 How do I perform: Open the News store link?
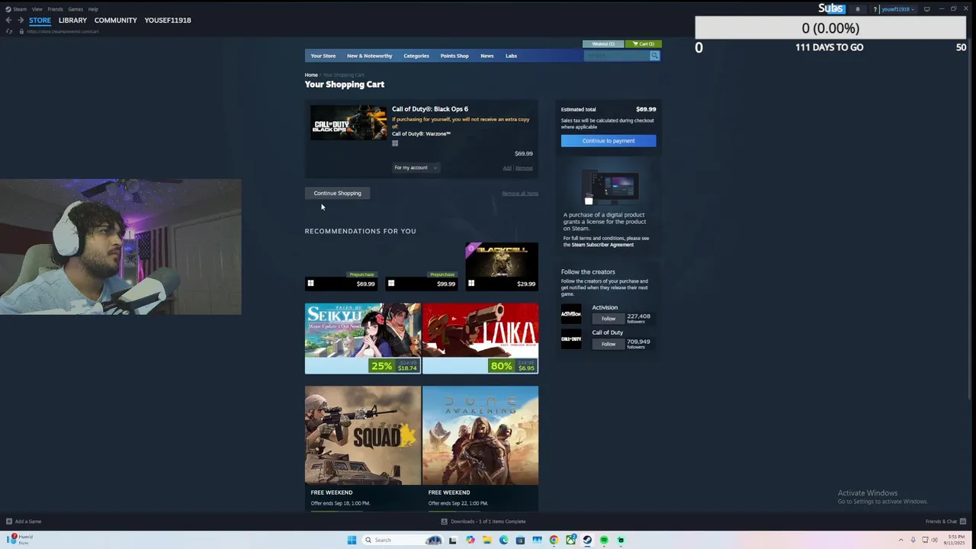487,56
